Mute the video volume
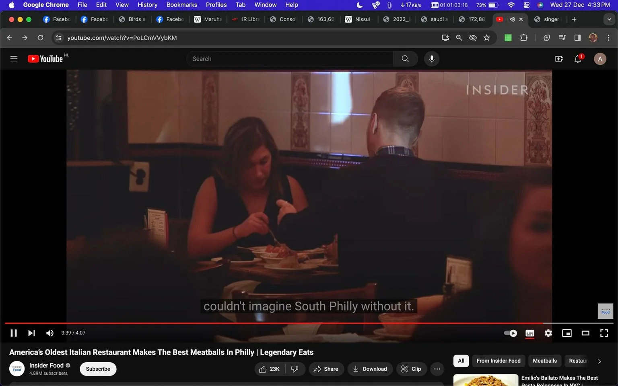Screen dimensions: 618x386 click(50, 333)
